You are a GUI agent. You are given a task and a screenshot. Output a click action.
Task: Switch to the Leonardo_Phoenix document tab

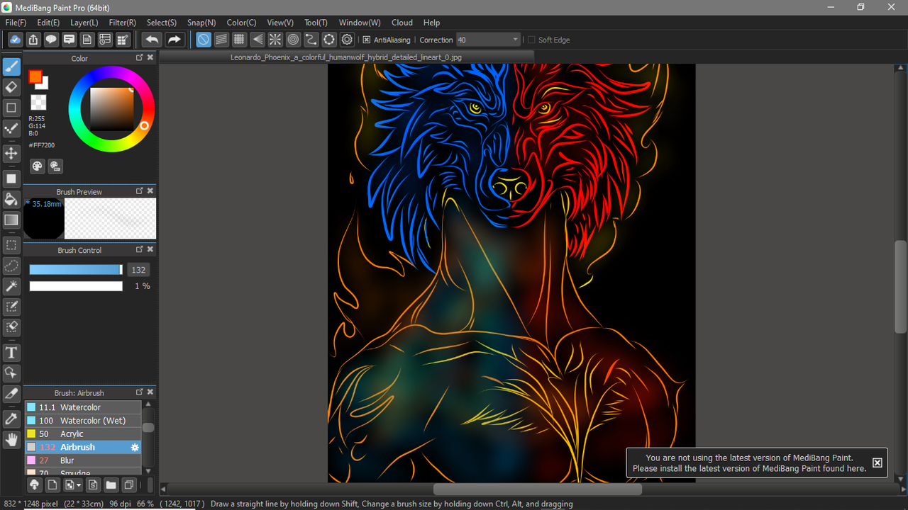coord(345,57)
